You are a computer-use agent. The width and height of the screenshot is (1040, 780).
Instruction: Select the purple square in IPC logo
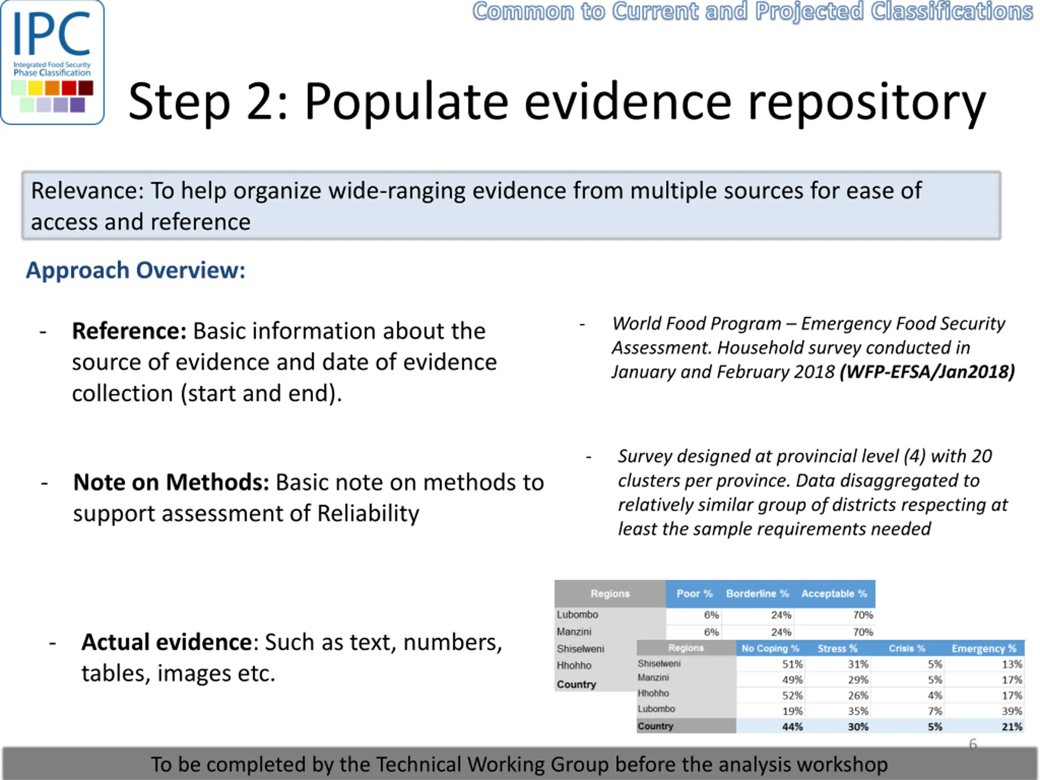click(77, 105)
